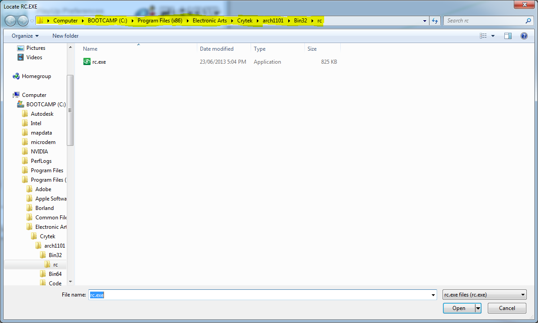Screen dimensions: 538x323
Task: Click BOOTCAMP (C:) in the breadcrumb
Action: (x=108, y=21)
